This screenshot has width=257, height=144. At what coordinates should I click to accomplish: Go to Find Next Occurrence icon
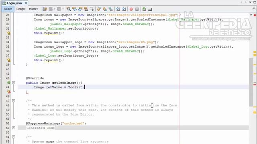coord(80,9)
